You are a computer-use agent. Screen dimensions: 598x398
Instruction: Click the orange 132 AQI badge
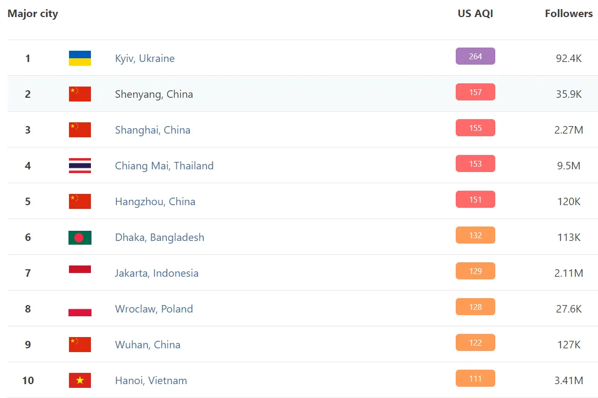click(x=475, y=235)
